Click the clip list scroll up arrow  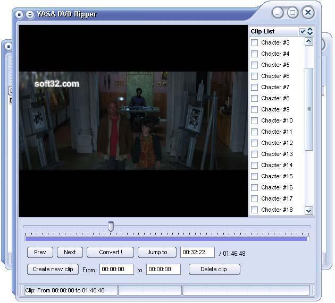click(309, 41)
